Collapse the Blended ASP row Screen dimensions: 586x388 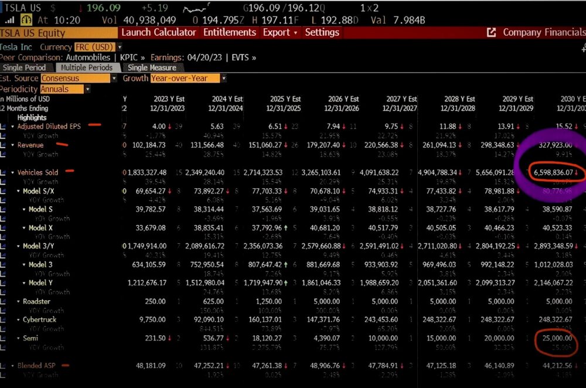coord(12,366)
